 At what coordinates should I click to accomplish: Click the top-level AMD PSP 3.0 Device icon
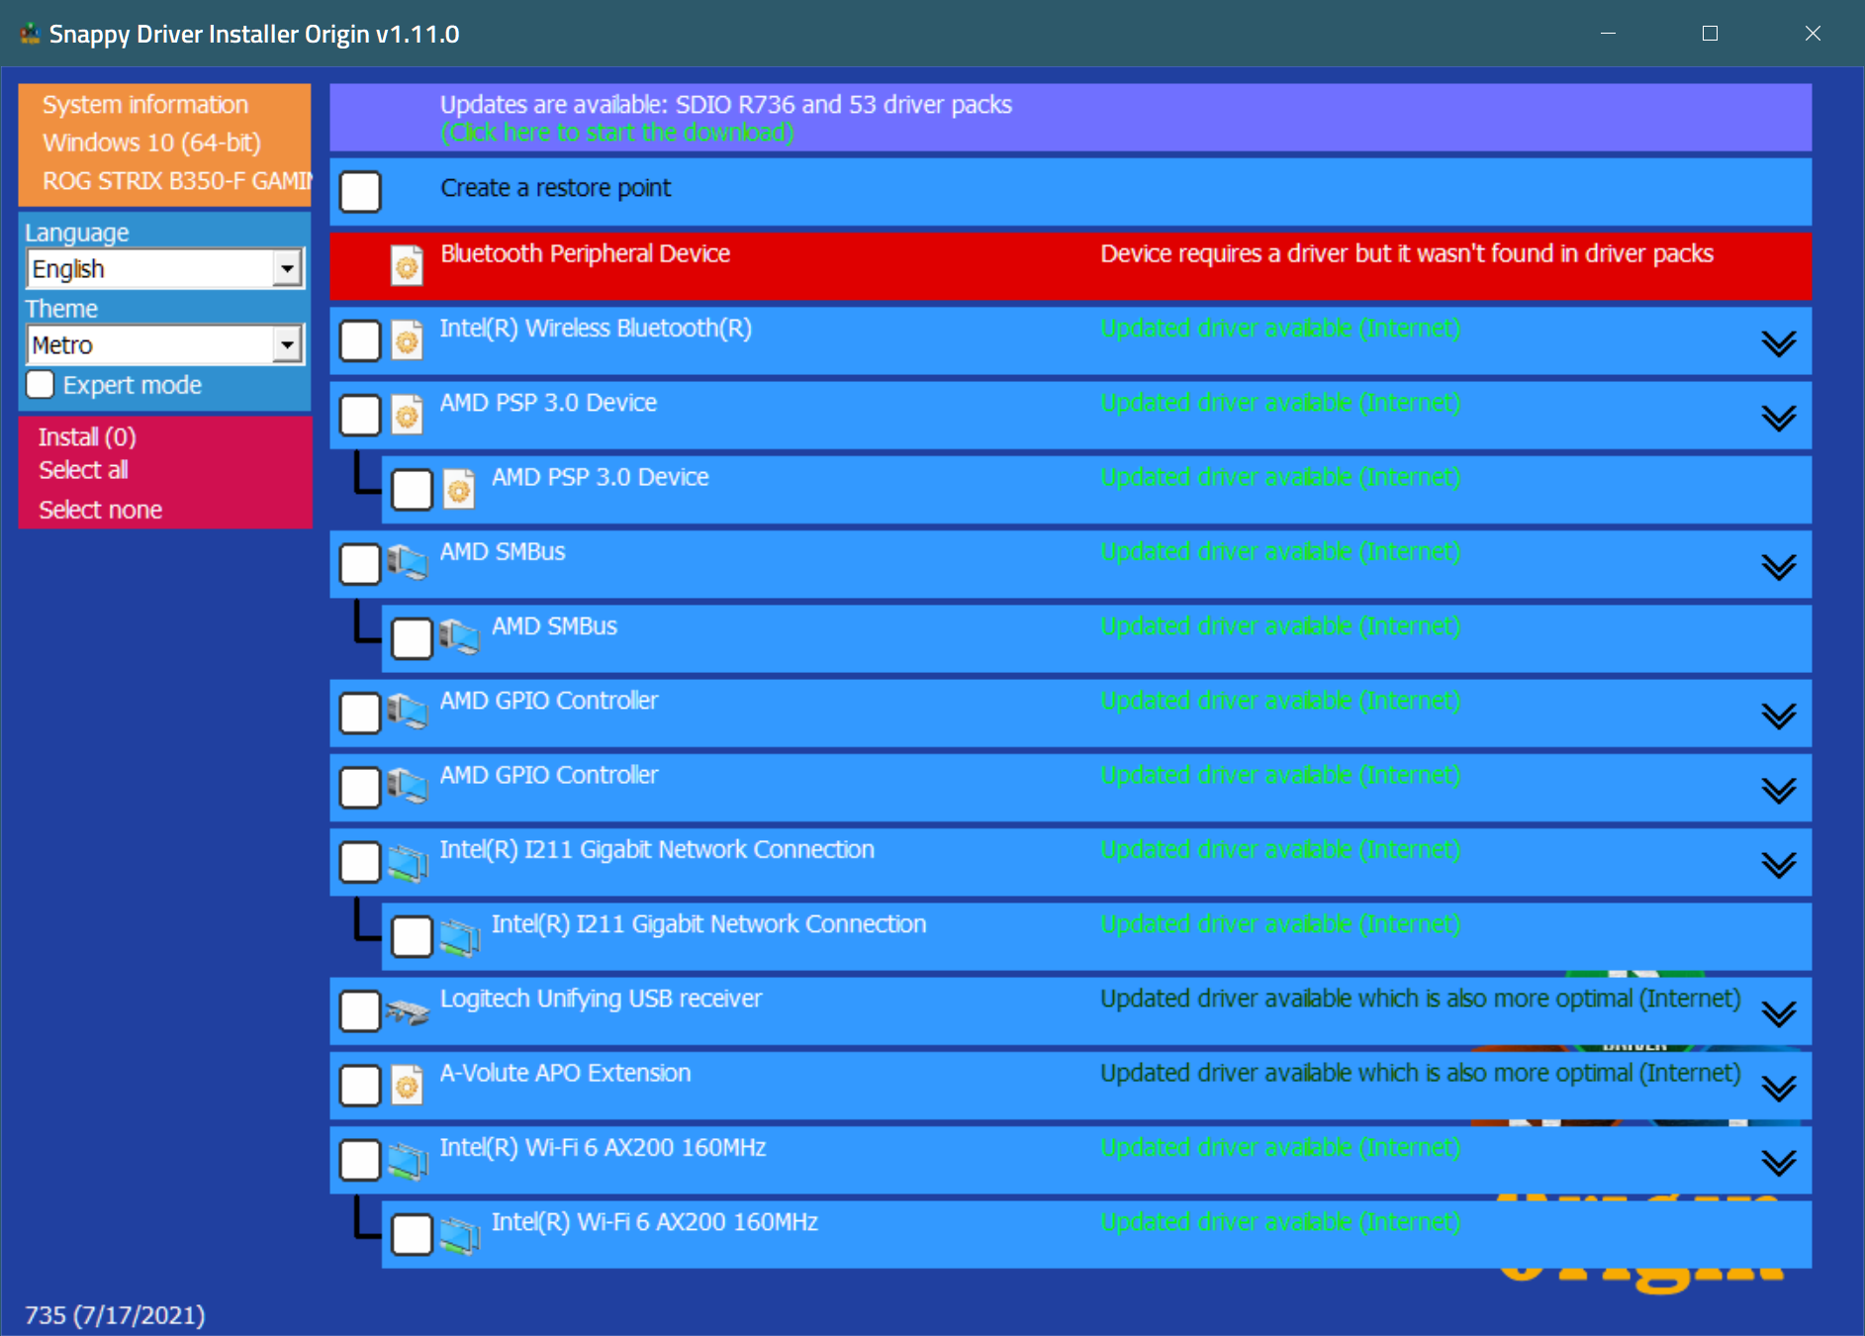click(x=407, y=415)
